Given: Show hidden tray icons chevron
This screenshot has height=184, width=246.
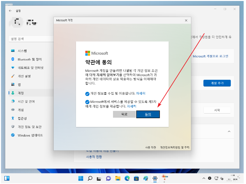Looking at the screenshot, I should tap(204, 178).
